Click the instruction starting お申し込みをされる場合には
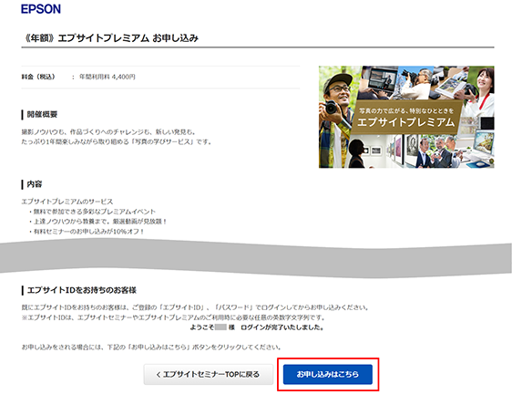512x405 pixels. pyautogui.click(x=151, y=347)
